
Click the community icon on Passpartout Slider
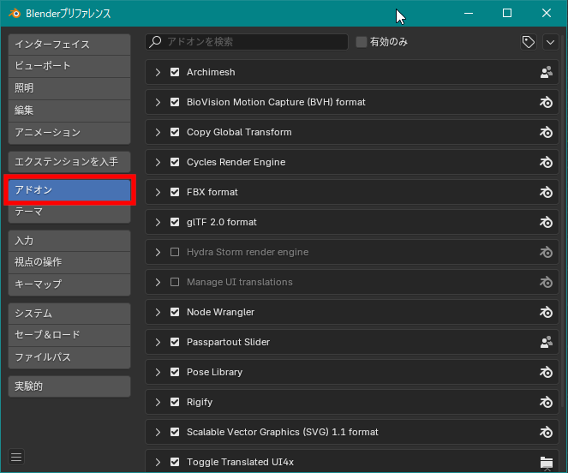[546, 342]
